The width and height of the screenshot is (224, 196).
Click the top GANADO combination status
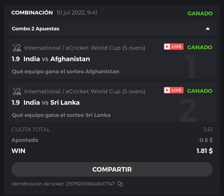(200, 14)
